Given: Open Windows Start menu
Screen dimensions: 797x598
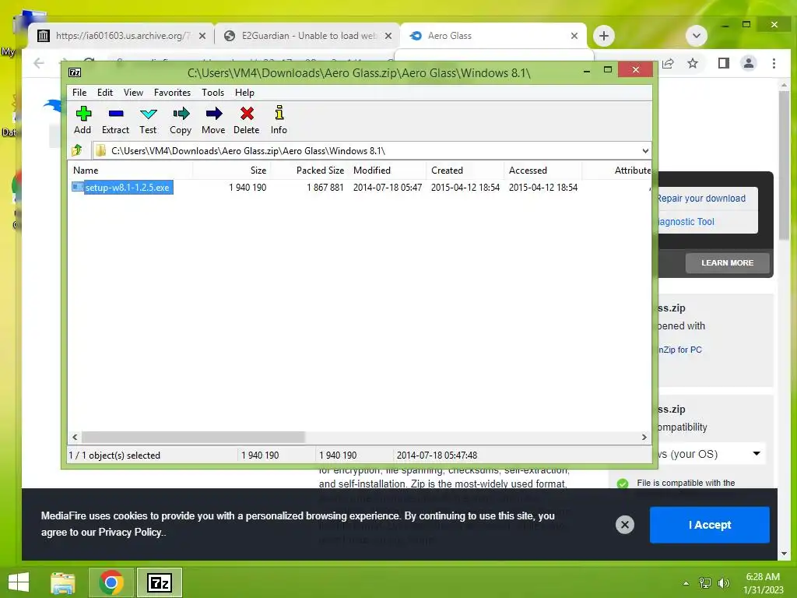Looking at the screenshot, I should pyautogui.click(x=19, y=582).
